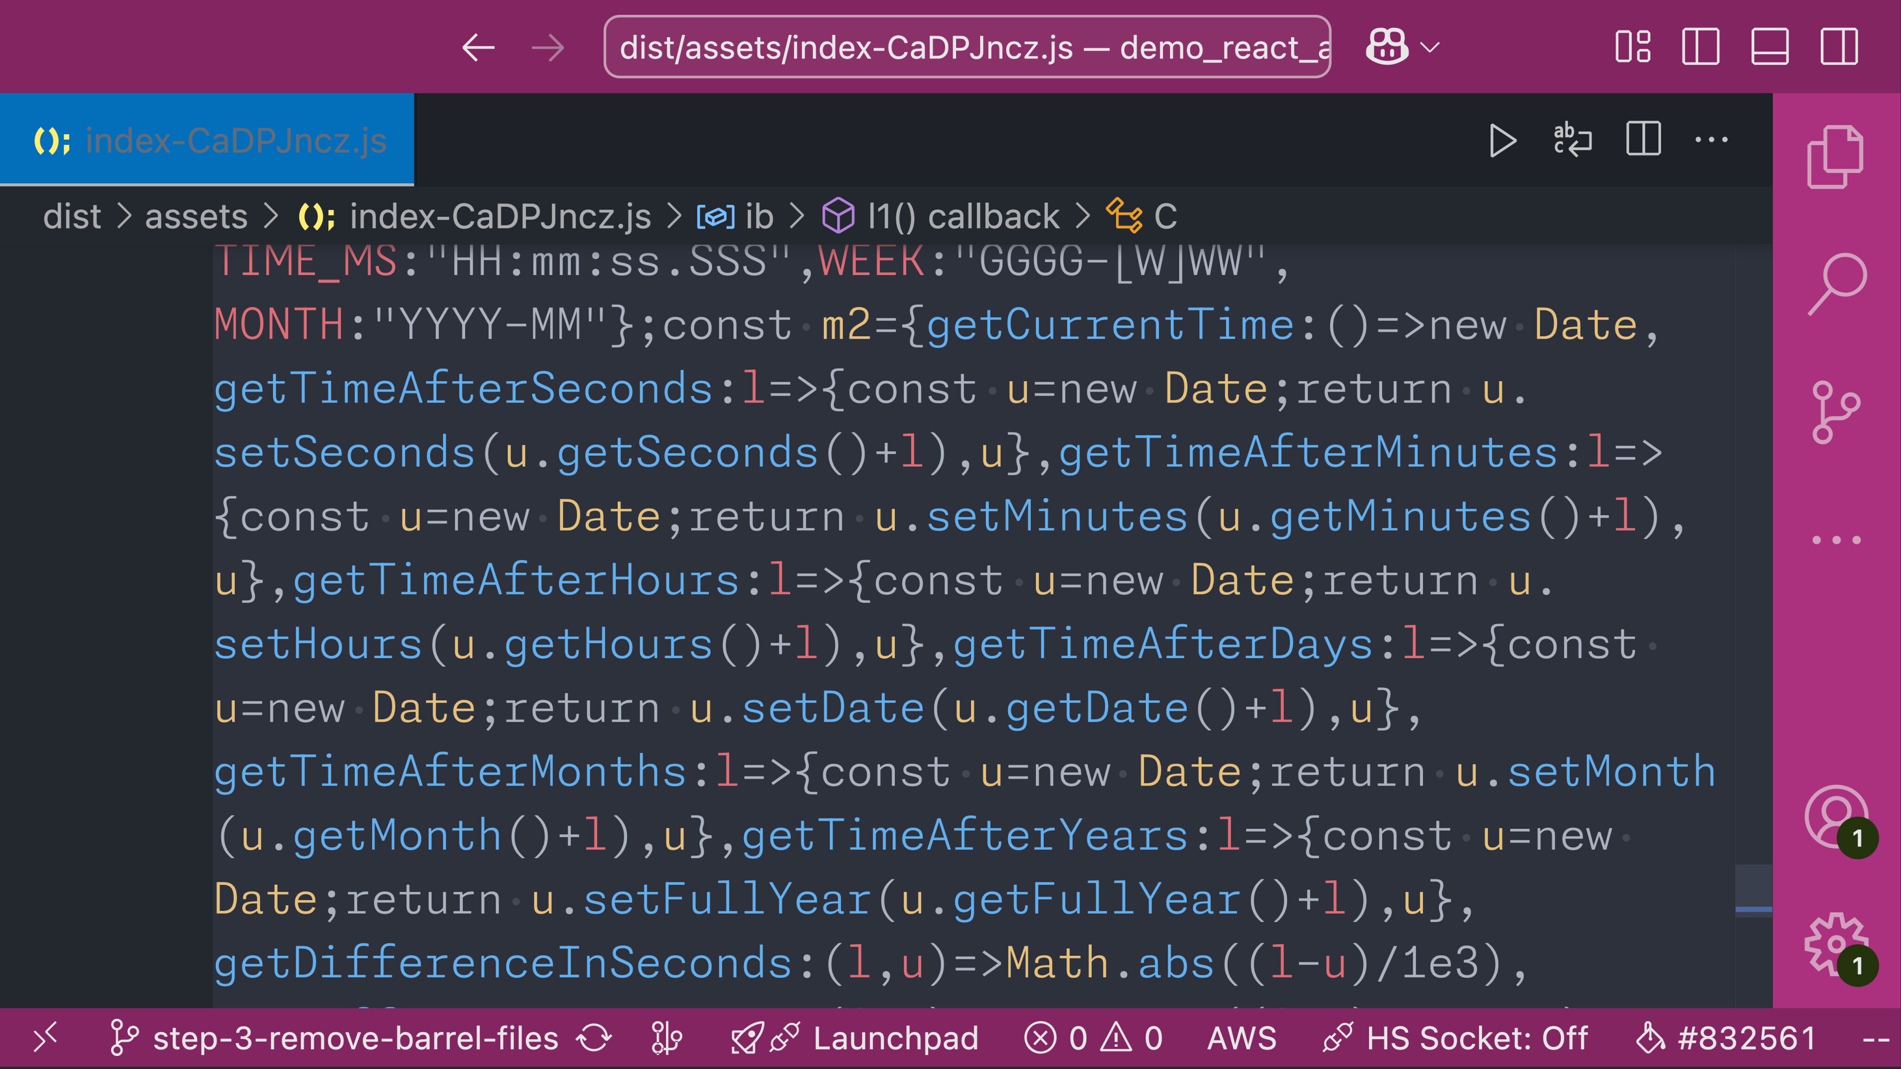
Task: Toggle HS Socket: Off
Action: click(1455, 1038)
